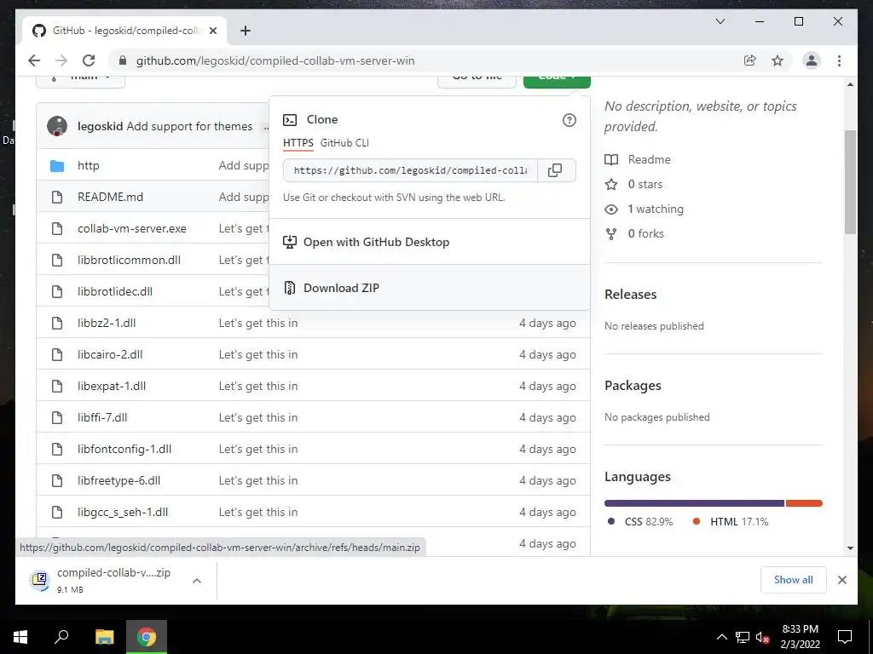
Task: Click the libcairo-2.dll file icon
Action: click(57, 355)
